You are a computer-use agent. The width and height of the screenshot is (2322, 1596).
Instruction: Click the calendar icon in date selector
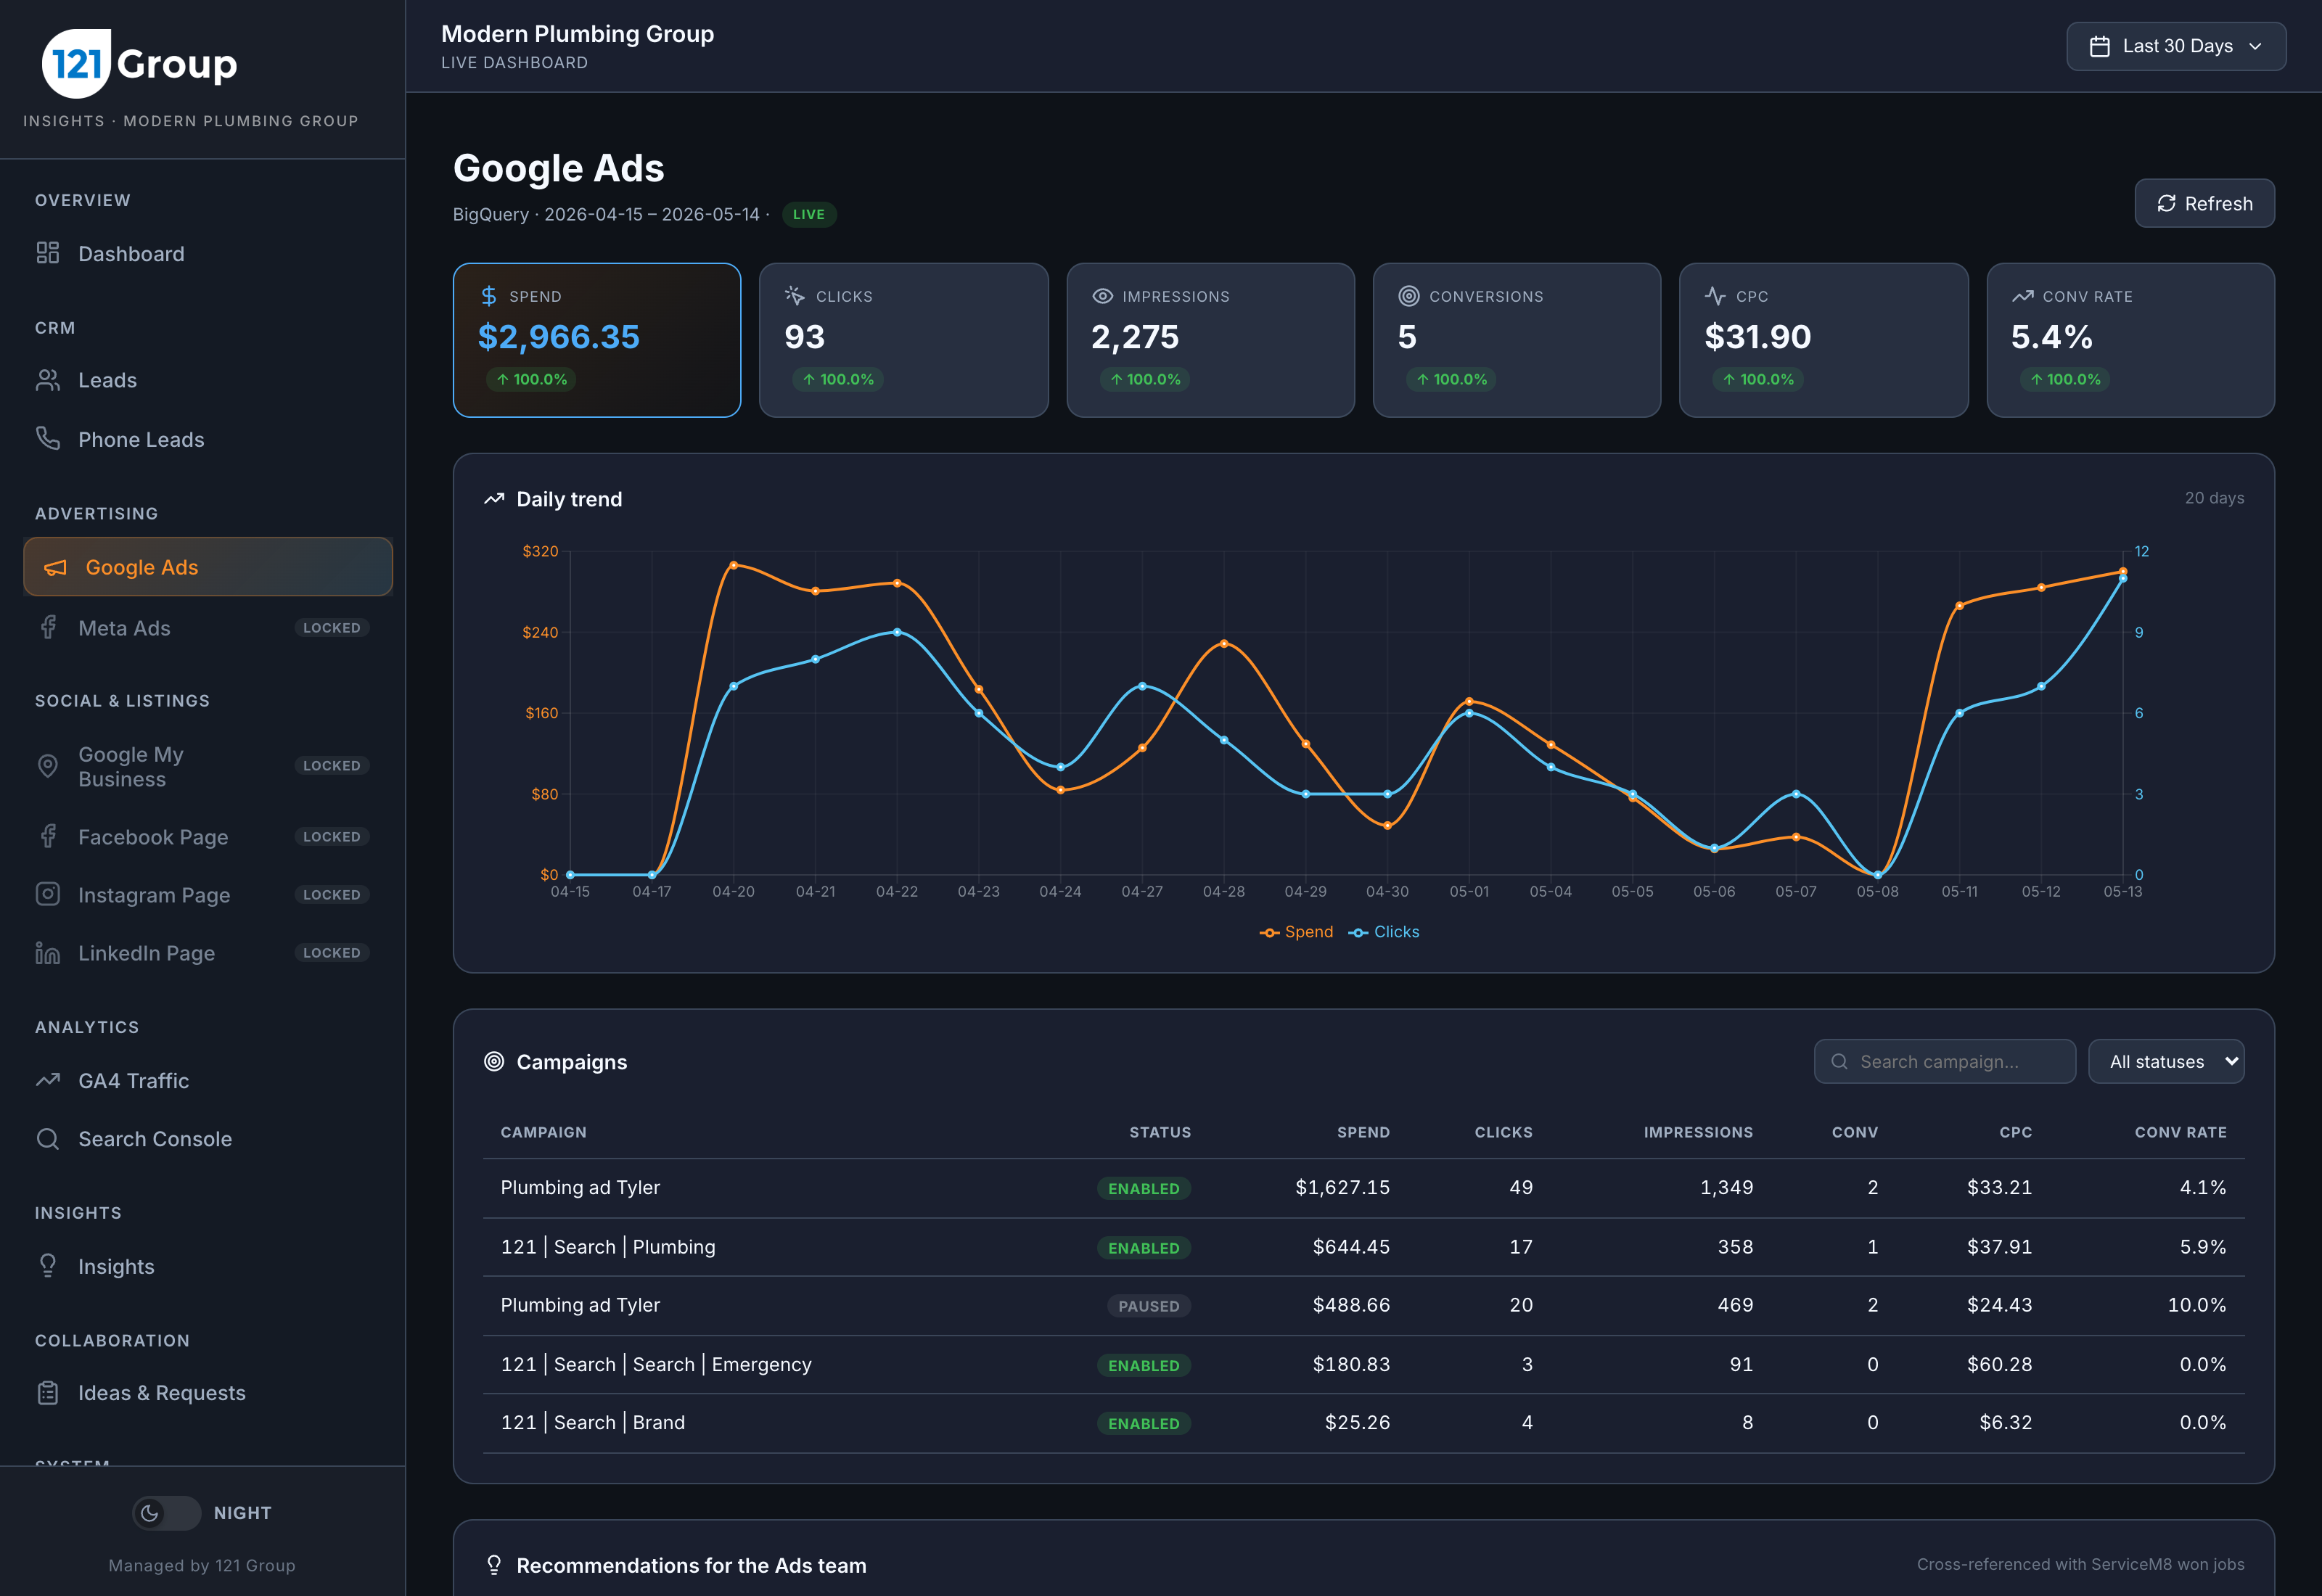(x=2100, y=46)
